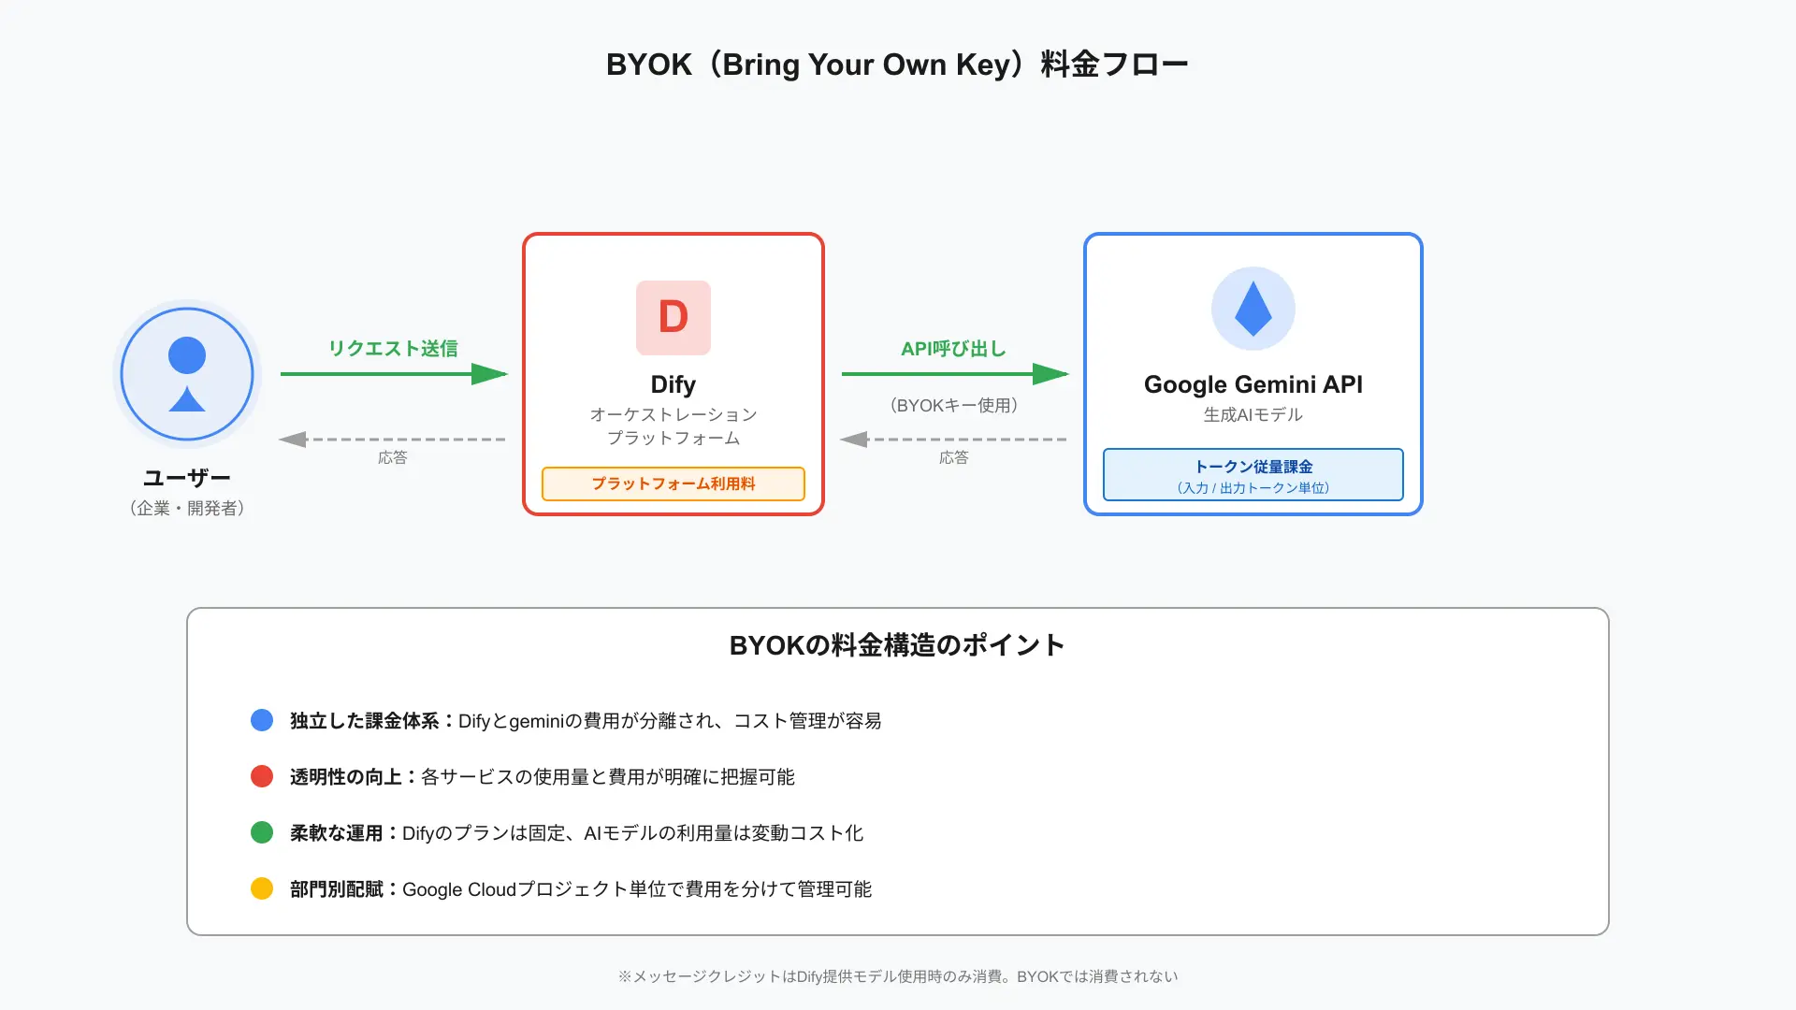
Task: Click the 応答 label between user and Dify
Action: pyautogui.click(x=393, y=457)
